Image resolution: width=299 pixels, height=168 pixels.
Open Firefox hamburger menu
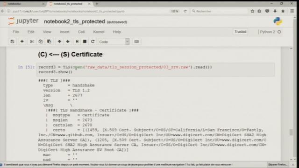tap(292, 11)
